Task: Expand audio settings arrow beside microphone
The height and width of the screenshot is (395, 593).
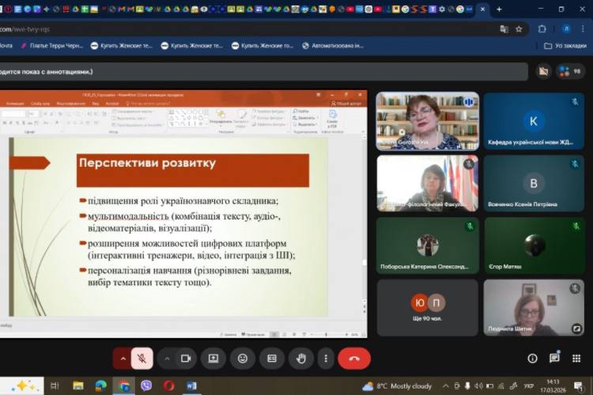Action: tap(123, 358)
